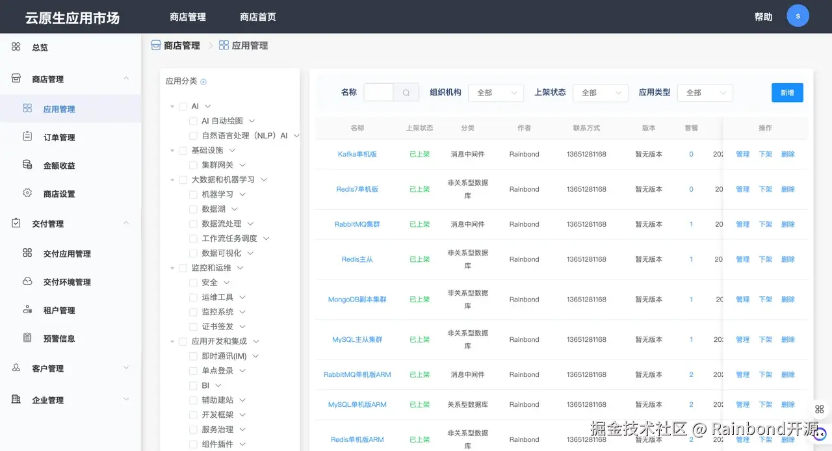Click 客户管理 person icon
The height and width of the screenshot is (451, 832).
click(x=16, y=368)
